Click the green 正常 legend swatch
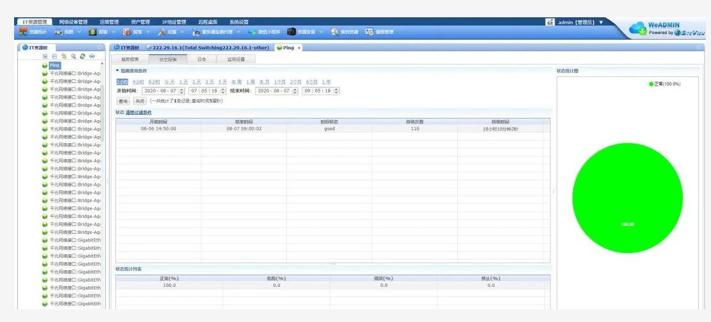The image size is (711, 322). point(651,84)
